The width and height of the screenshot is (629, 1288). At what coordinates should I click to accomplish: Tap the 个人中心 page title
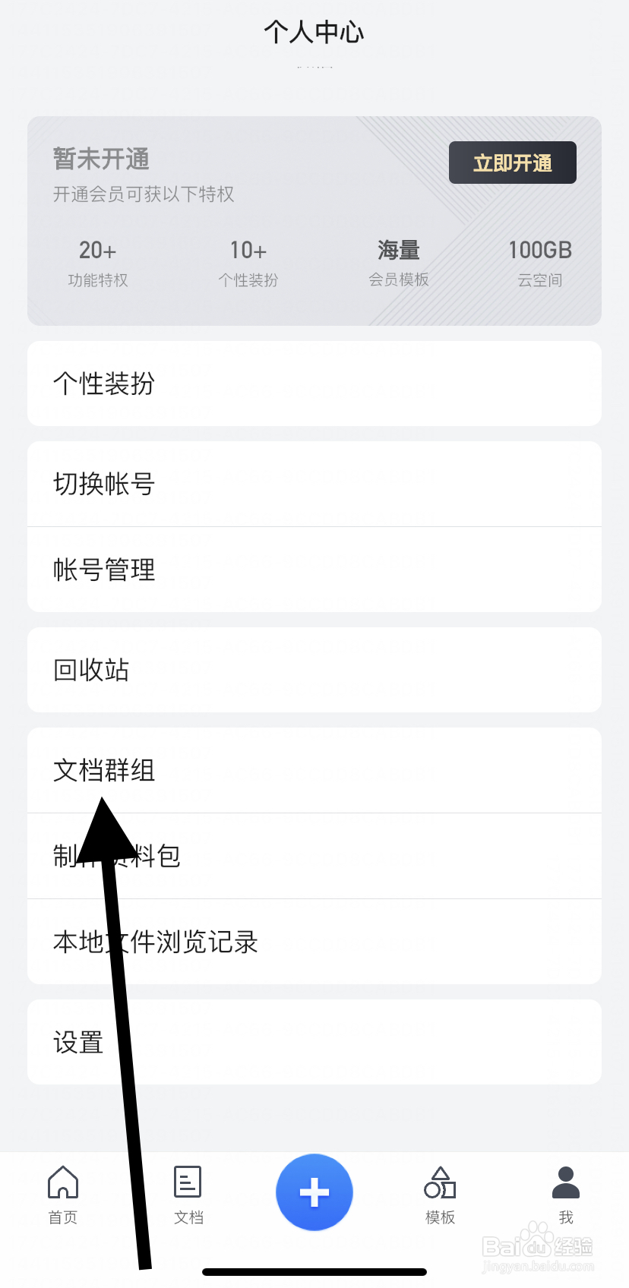(314, 32)
